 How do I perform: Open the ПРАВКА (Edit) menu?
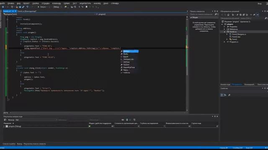click(x=11, y=3)
